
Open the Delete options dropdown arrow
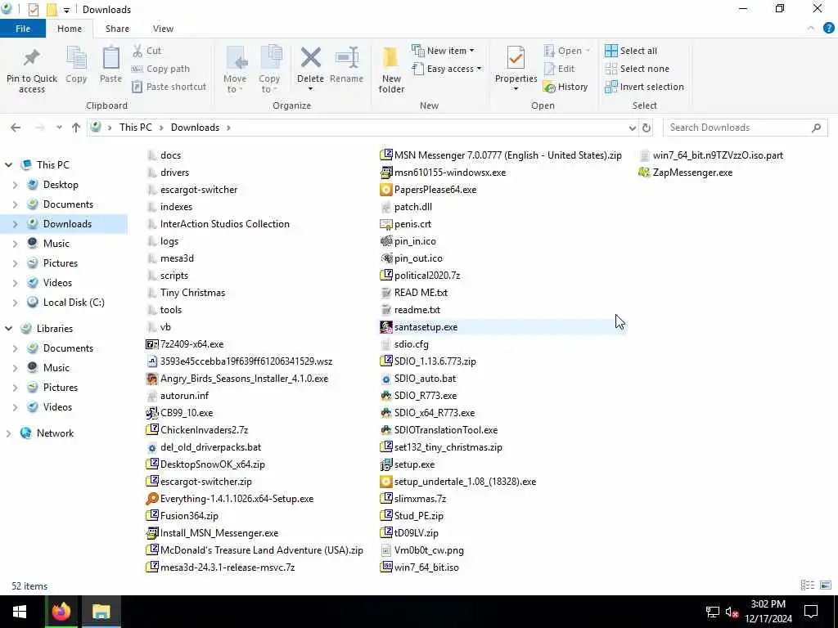click(x=310, y=88)
